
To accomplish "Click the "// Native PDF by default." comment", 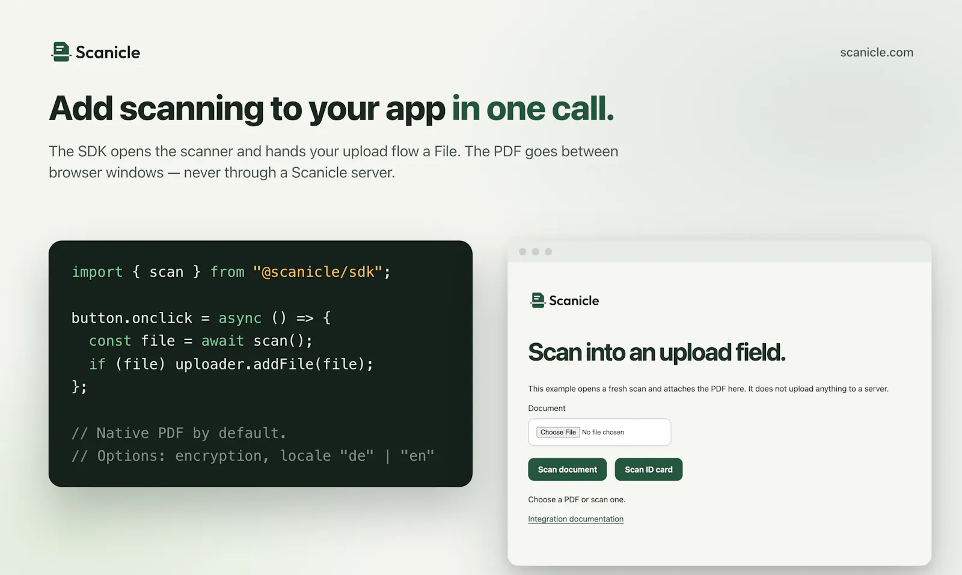I will click(179, 433).
